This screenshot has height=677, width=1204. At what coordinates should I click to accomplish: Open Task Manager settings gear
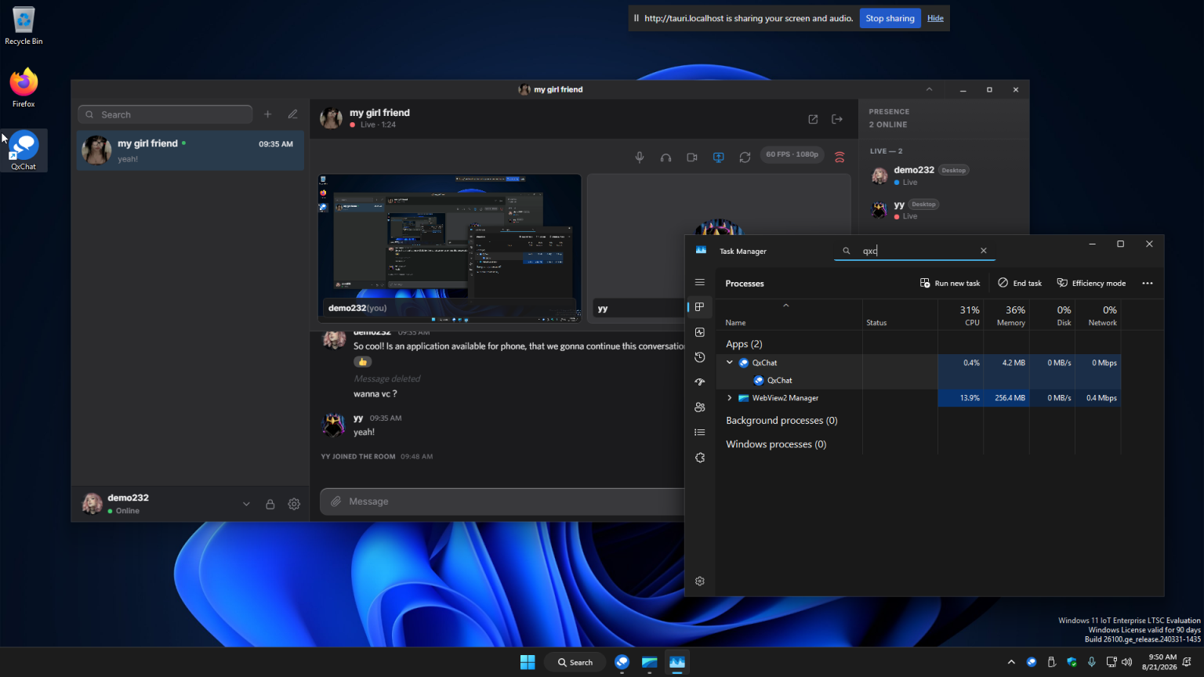(x=700, y=581)
